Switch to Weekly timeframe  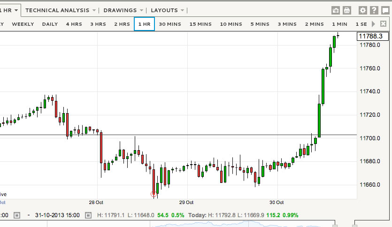[23, 24]
